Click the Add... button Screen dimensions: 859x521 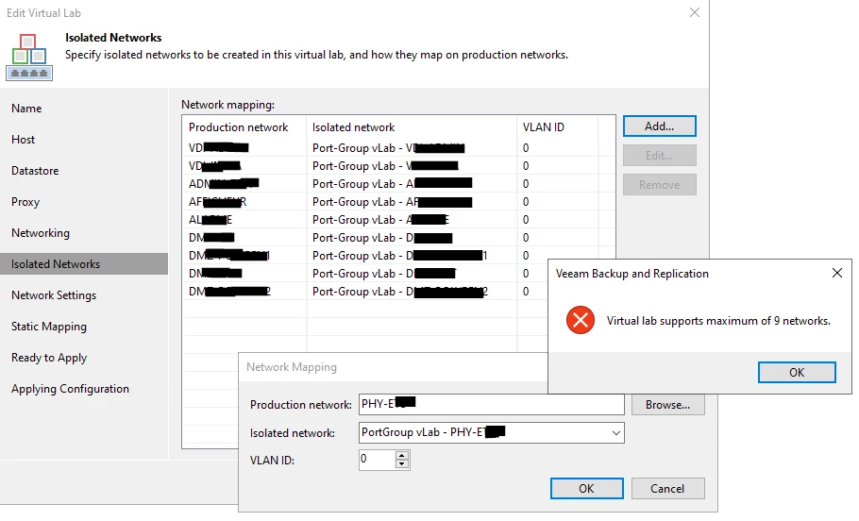point(659,126)
